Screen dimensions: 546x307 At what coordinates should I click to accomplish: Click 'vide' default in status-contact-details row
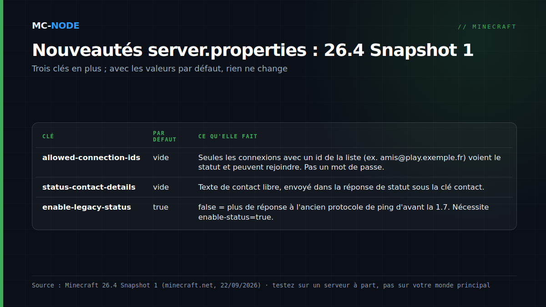click(x=161, y=187)
